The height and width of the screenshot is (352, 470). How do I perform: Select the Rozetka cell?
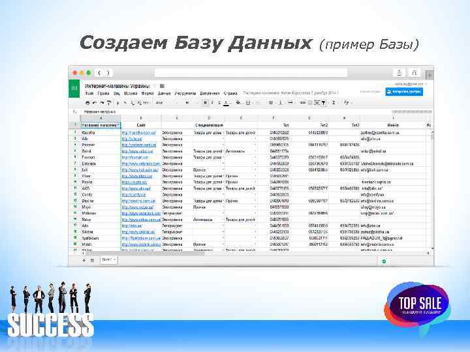[101, 132]
